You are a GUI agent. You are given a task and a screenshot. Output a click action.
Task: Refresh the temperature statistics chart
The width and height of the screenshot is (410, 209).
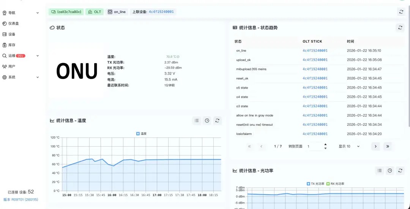(217, 120)
